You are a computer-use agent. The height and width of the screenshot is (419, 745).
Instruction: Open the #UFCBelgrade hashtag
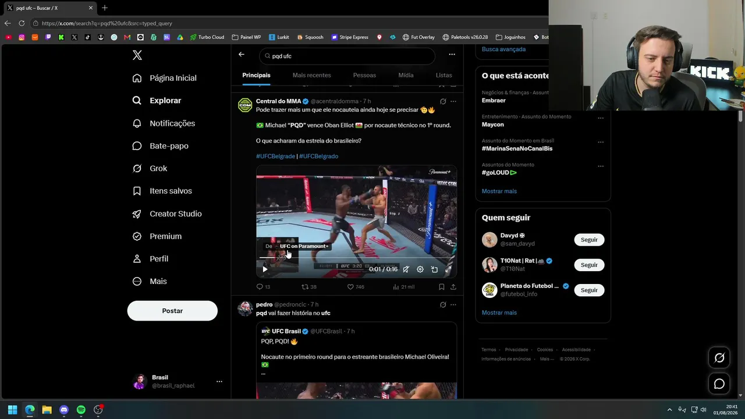[275, 156]
